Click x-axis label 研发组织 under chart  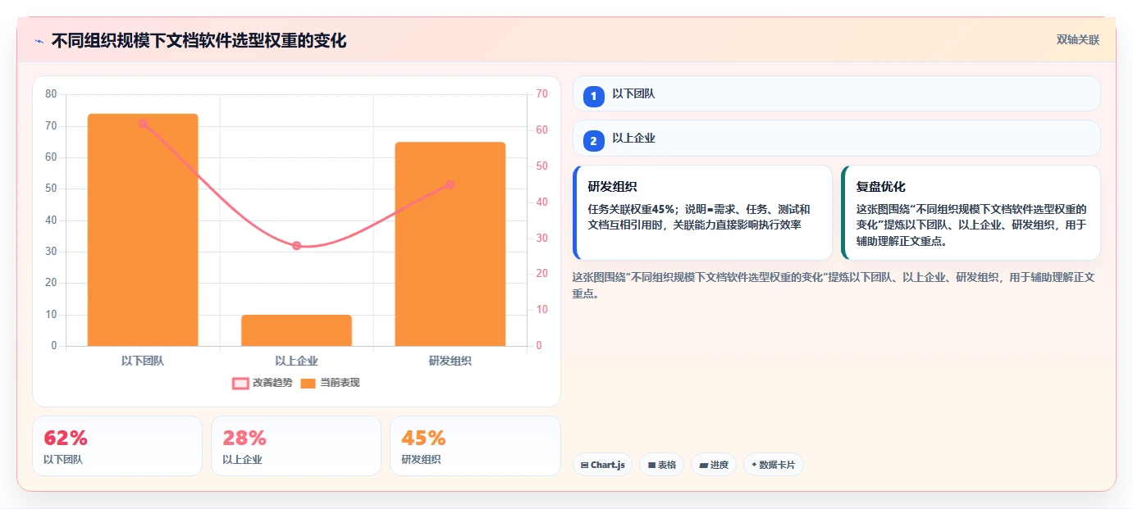pyautogui.click(x=450, y=361)
